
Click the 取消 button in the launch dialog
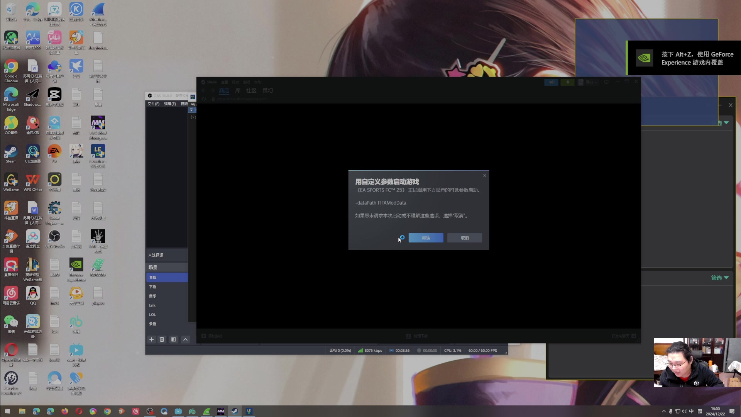[x=465, y=238]
